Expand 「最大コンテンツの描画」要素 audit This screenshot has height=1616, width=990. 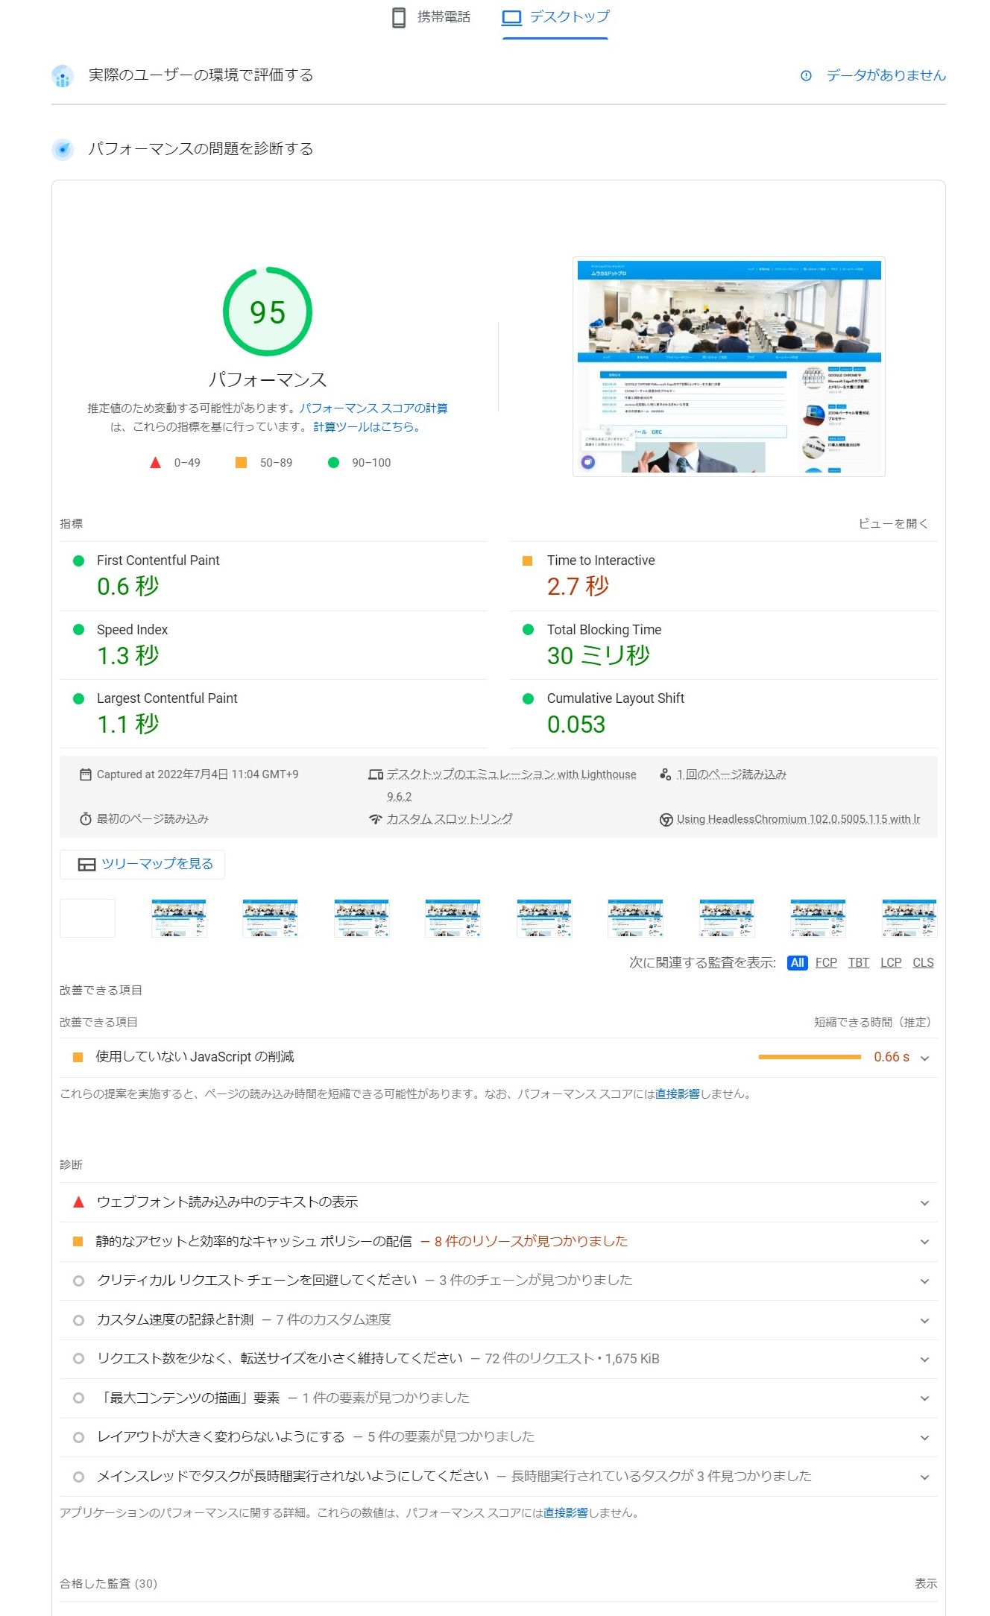tap(498, 1398)
